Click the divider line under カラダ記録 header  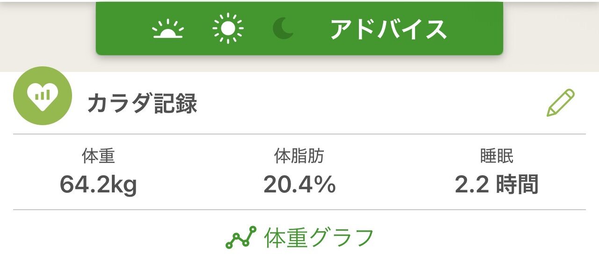coord(299,134)
